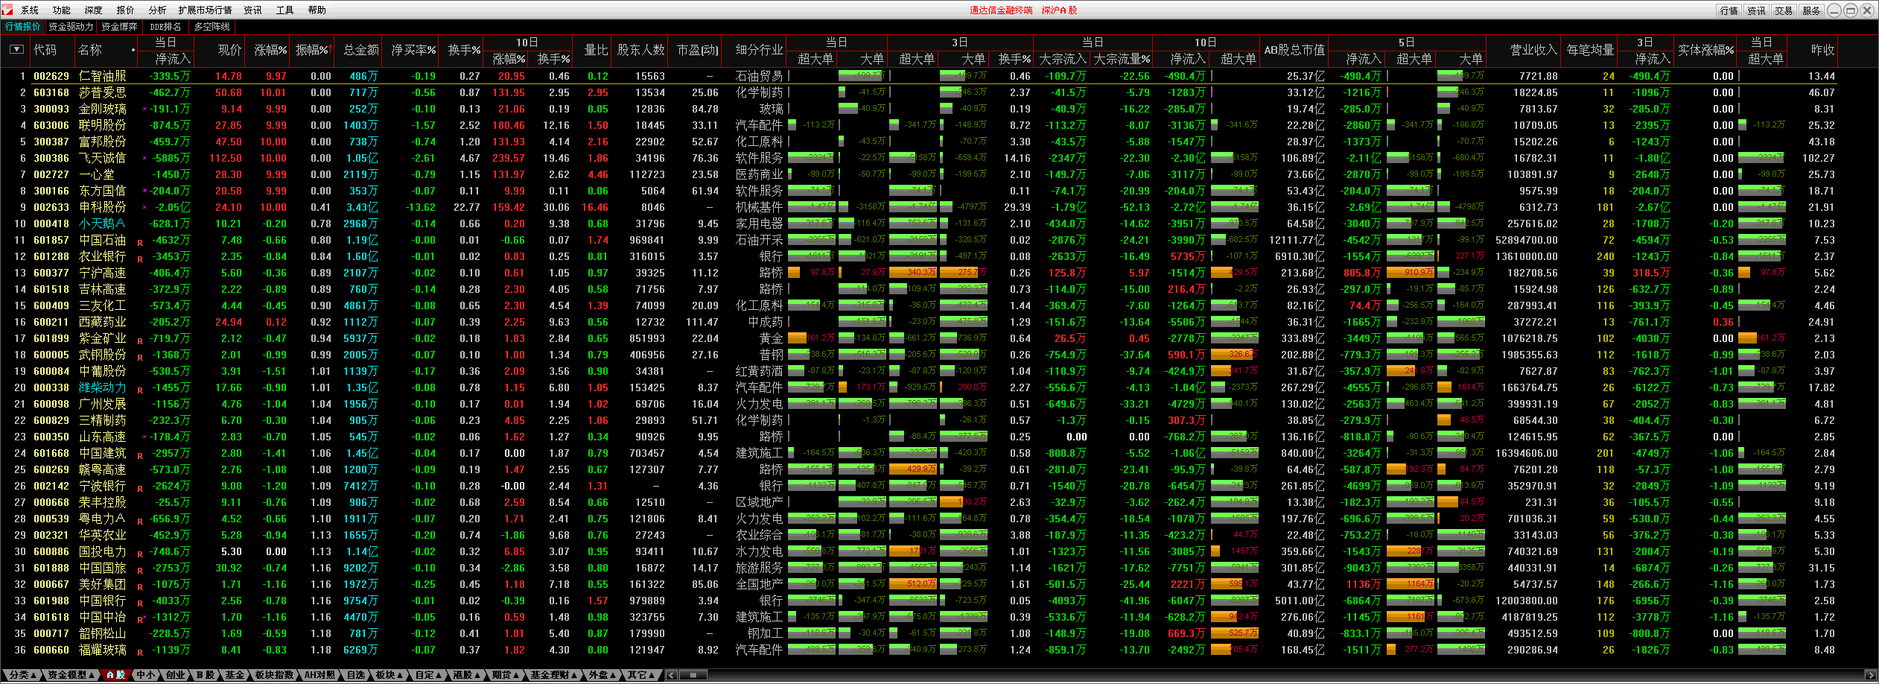Viewport: 1879px width, 684px height.
Task: Sort by the AB股总市值 column header
Action: [x=1294, y=50]
